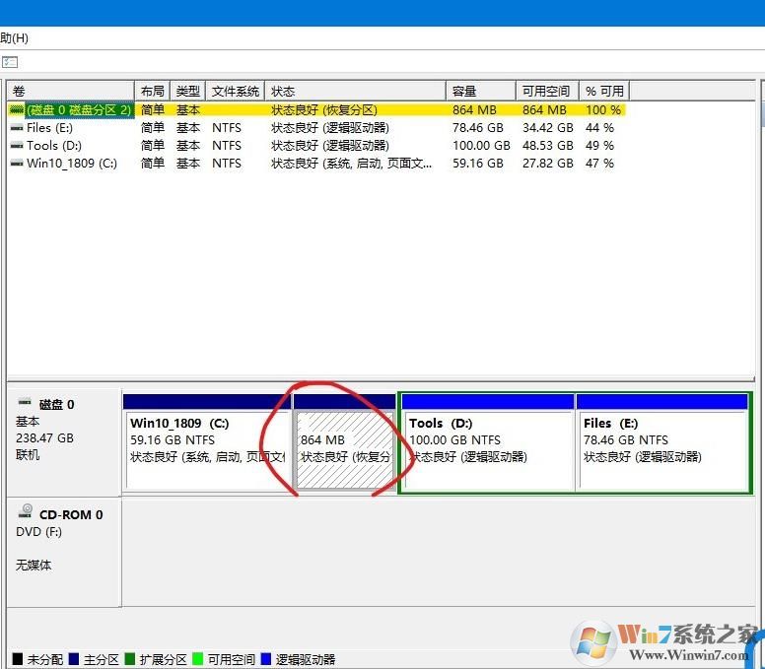Click the Win7 logo watermark

pos(598,640)
